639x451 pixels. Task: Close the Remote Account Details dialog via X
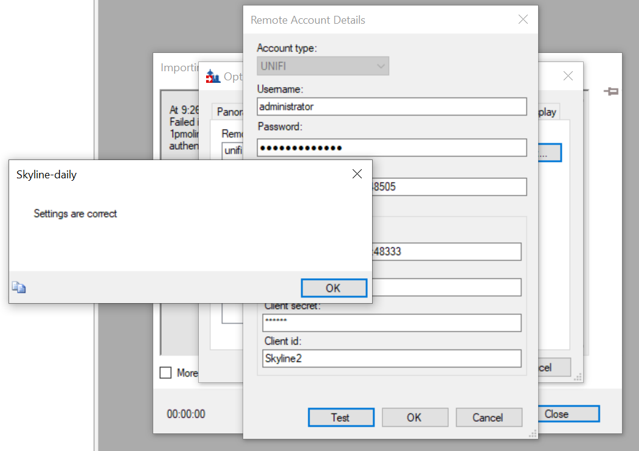pyautogui.click(x=523, y=19)
